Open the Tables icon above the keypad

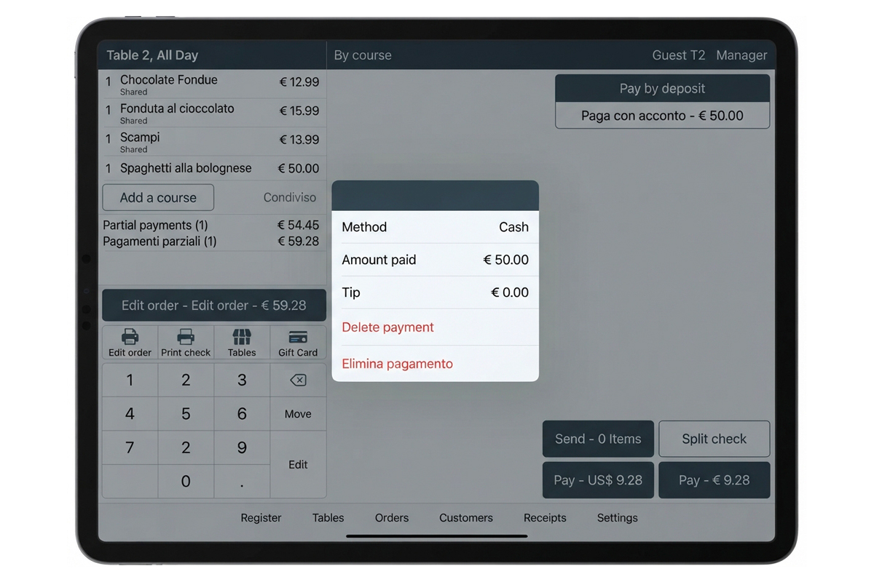pos(242,337)
